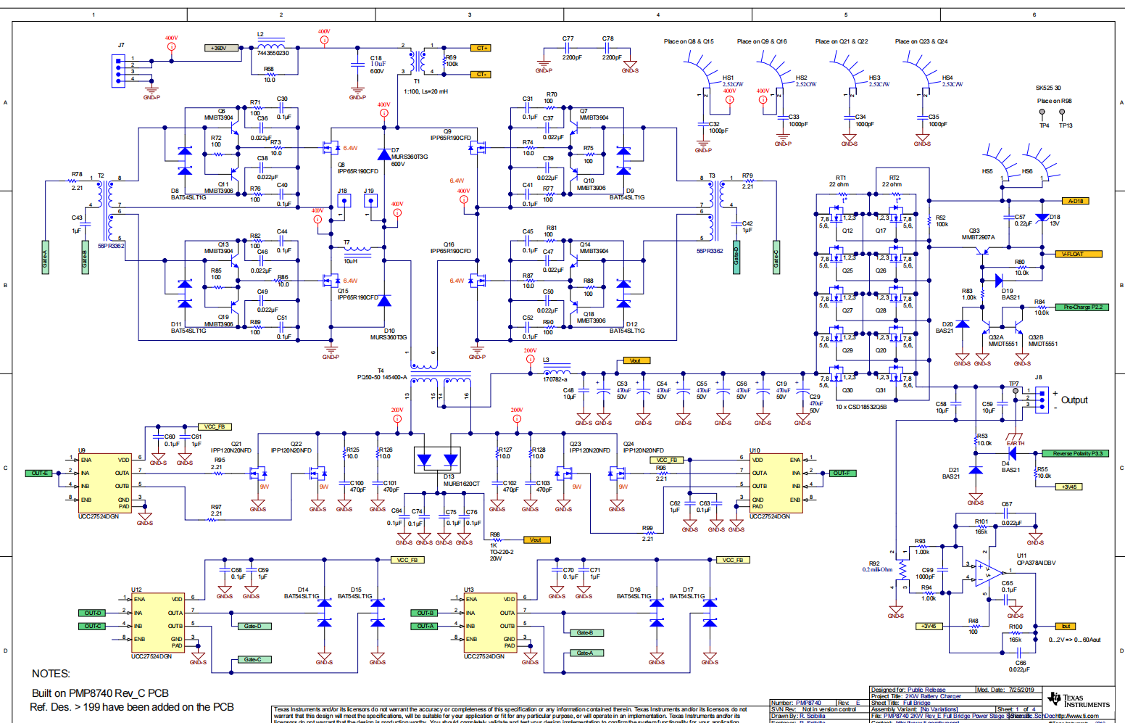Select the T1 current transformer symbol

412,62
